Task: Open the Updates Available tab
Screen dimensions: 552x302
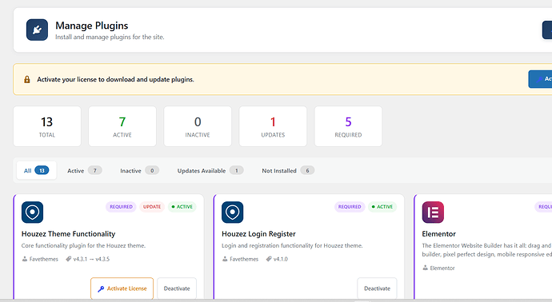Action: (x=210, y=170)
